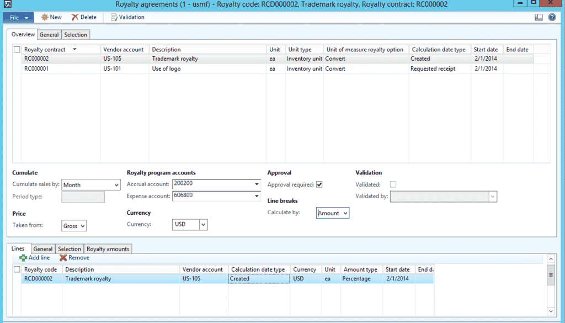Click the disabled Period type field
This screenshot has width=565, height=323.
point(83,197)
